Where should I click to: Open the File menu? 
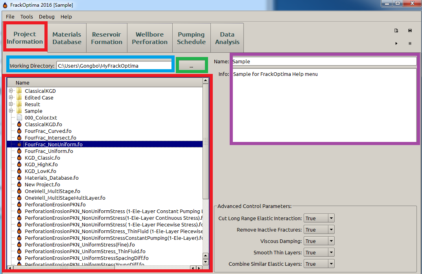point(10,17)
